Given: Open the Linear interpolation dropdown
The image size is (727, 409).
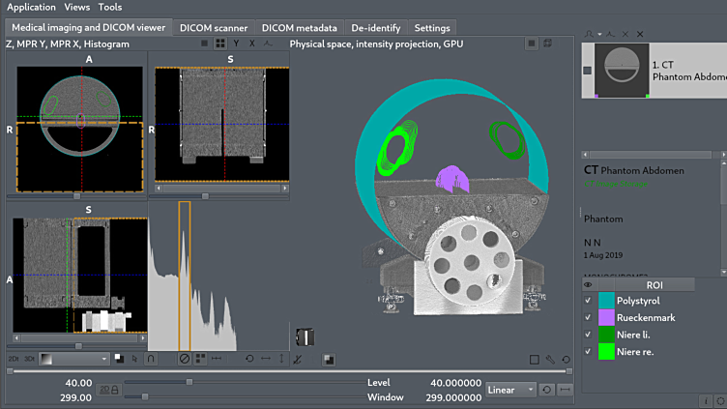Looking at the screenshot, I should pos(511,390).
